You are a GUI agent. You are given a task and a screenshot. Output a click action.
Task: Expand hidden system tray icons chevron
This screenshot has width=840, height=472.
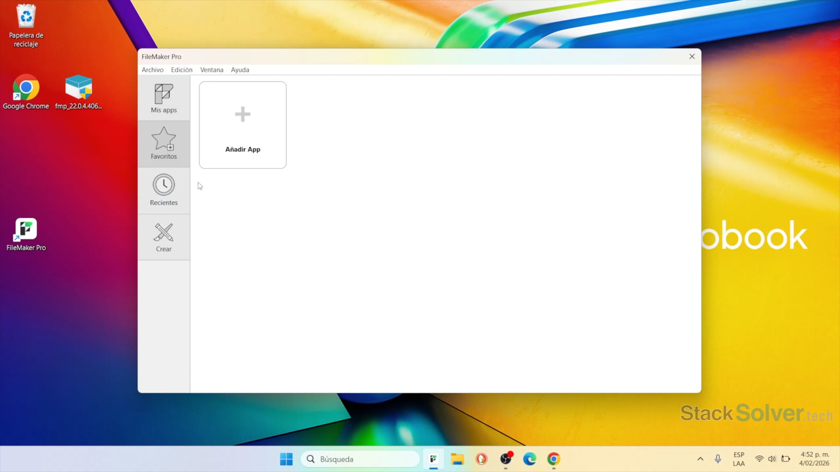tap(700, 459)
